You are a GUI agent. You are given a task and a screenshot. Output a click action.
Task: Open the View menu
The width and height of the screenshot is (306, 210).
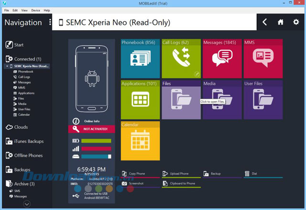point(24,11)
